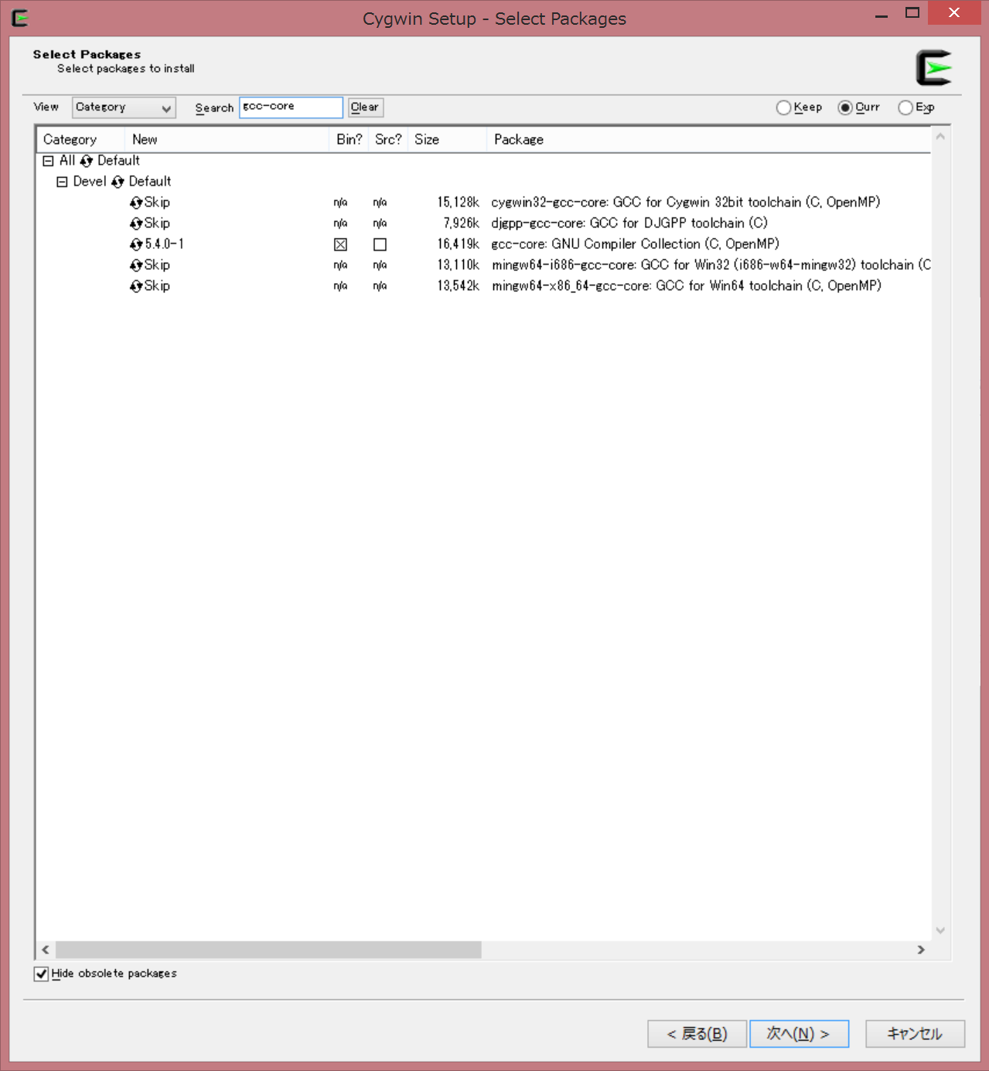The width and height of the screenshot is (989, 1071).
Task: Click inside the gcc-core search field
Action: [290, 107]
